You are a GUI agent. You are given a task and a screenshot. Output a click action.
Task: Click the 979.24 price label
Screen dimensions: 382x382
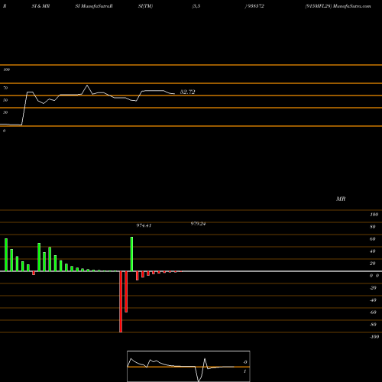click(x=198, y=224)
